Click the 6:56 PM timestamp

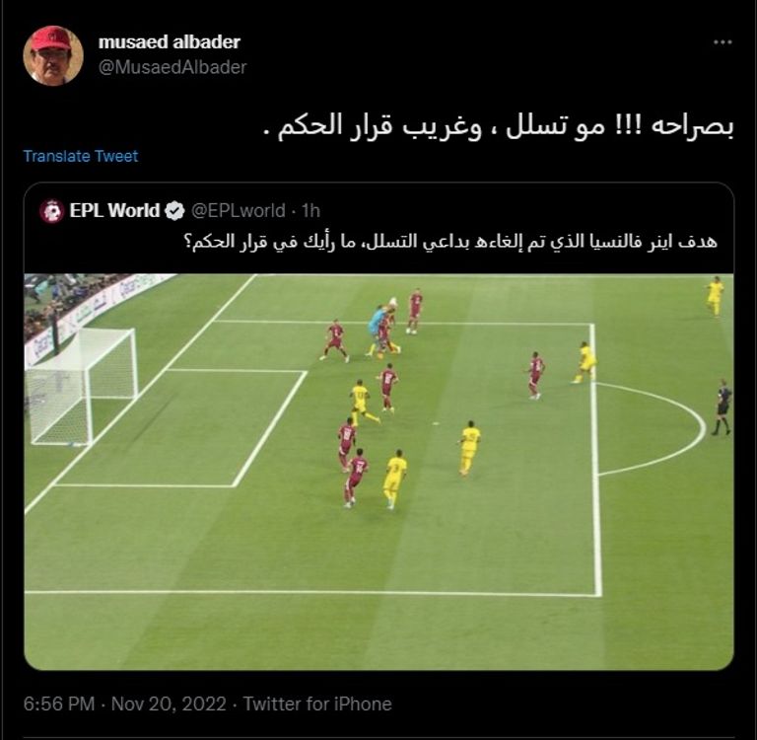pos(59,703)
